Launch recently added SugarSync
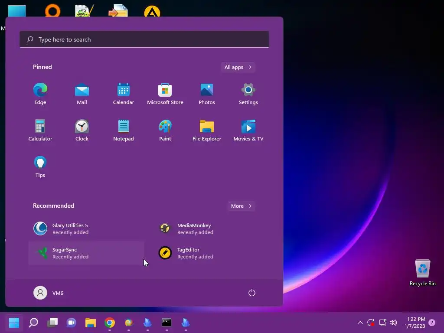This screenshot has width=444, height=333. [86, 253]
